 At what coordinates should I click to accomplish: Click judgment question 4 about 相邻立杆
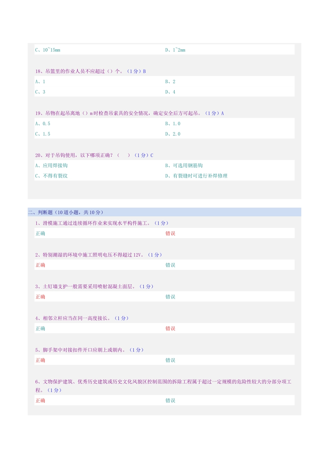pyautogui.click(x=82, y=318)
